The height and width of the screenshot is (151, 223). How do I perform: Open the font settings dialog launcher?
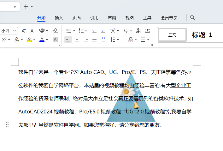click(59, 45)
